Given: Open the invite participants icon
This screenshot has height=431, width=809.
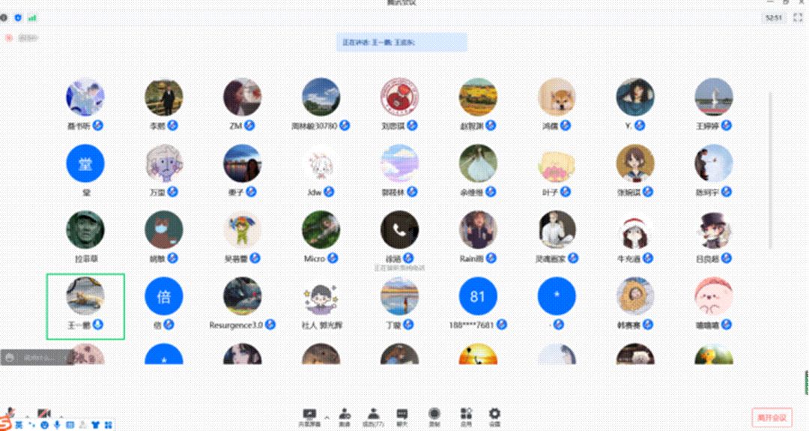Looking at the screenshot, I should [x=345, y=415].
